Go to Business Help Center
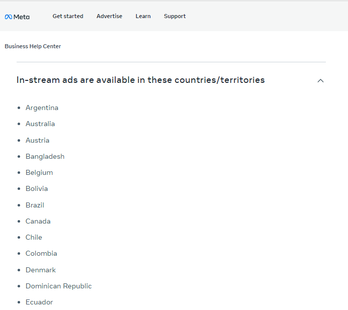Screen dimensions: 348x310 click(33, 46)
